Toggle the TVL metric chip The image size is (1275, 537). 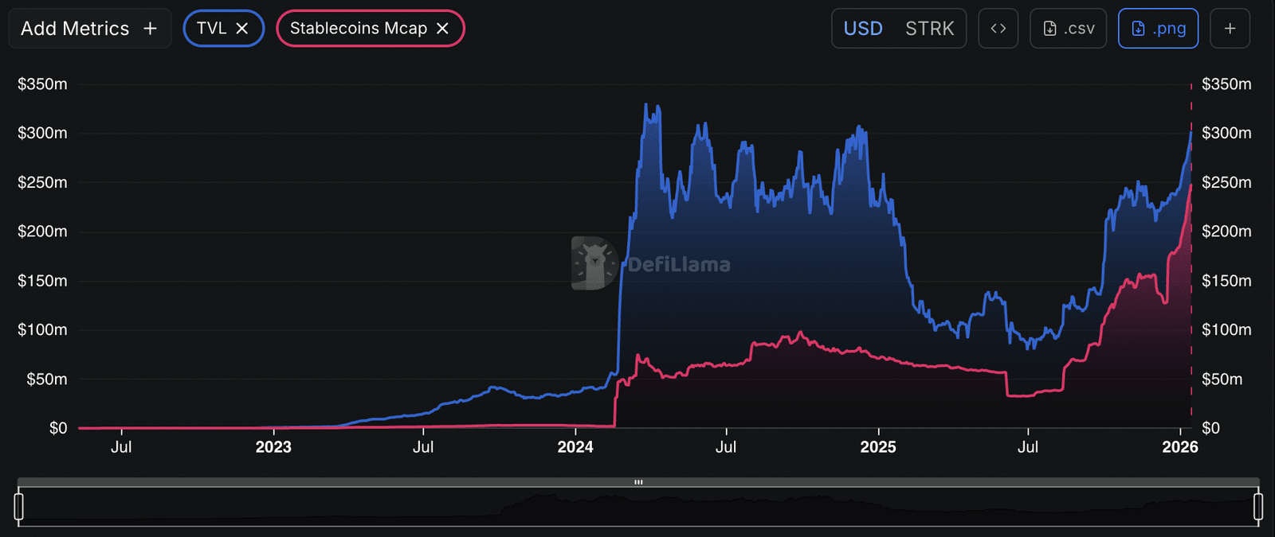211,29
